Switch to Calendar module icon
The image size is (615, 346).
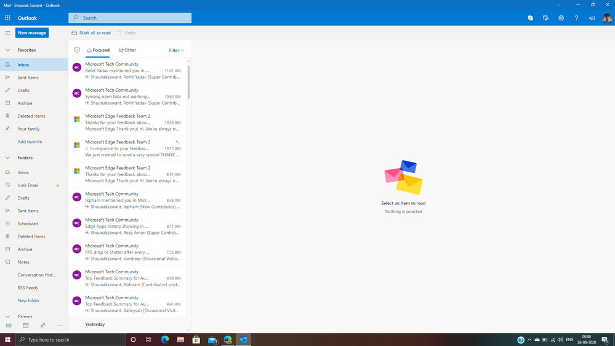25,325
